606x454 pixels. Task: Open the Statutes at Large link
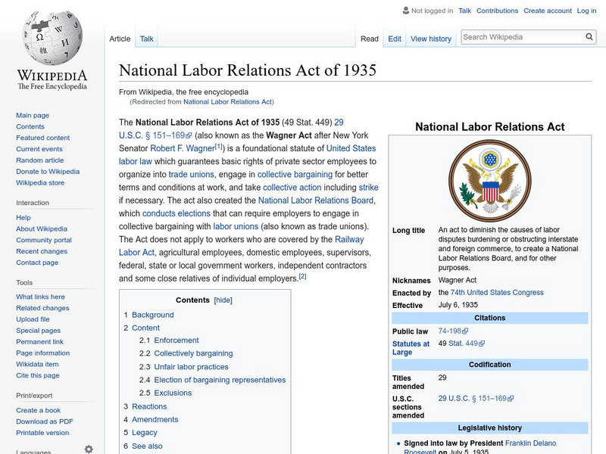coord(411,348)
